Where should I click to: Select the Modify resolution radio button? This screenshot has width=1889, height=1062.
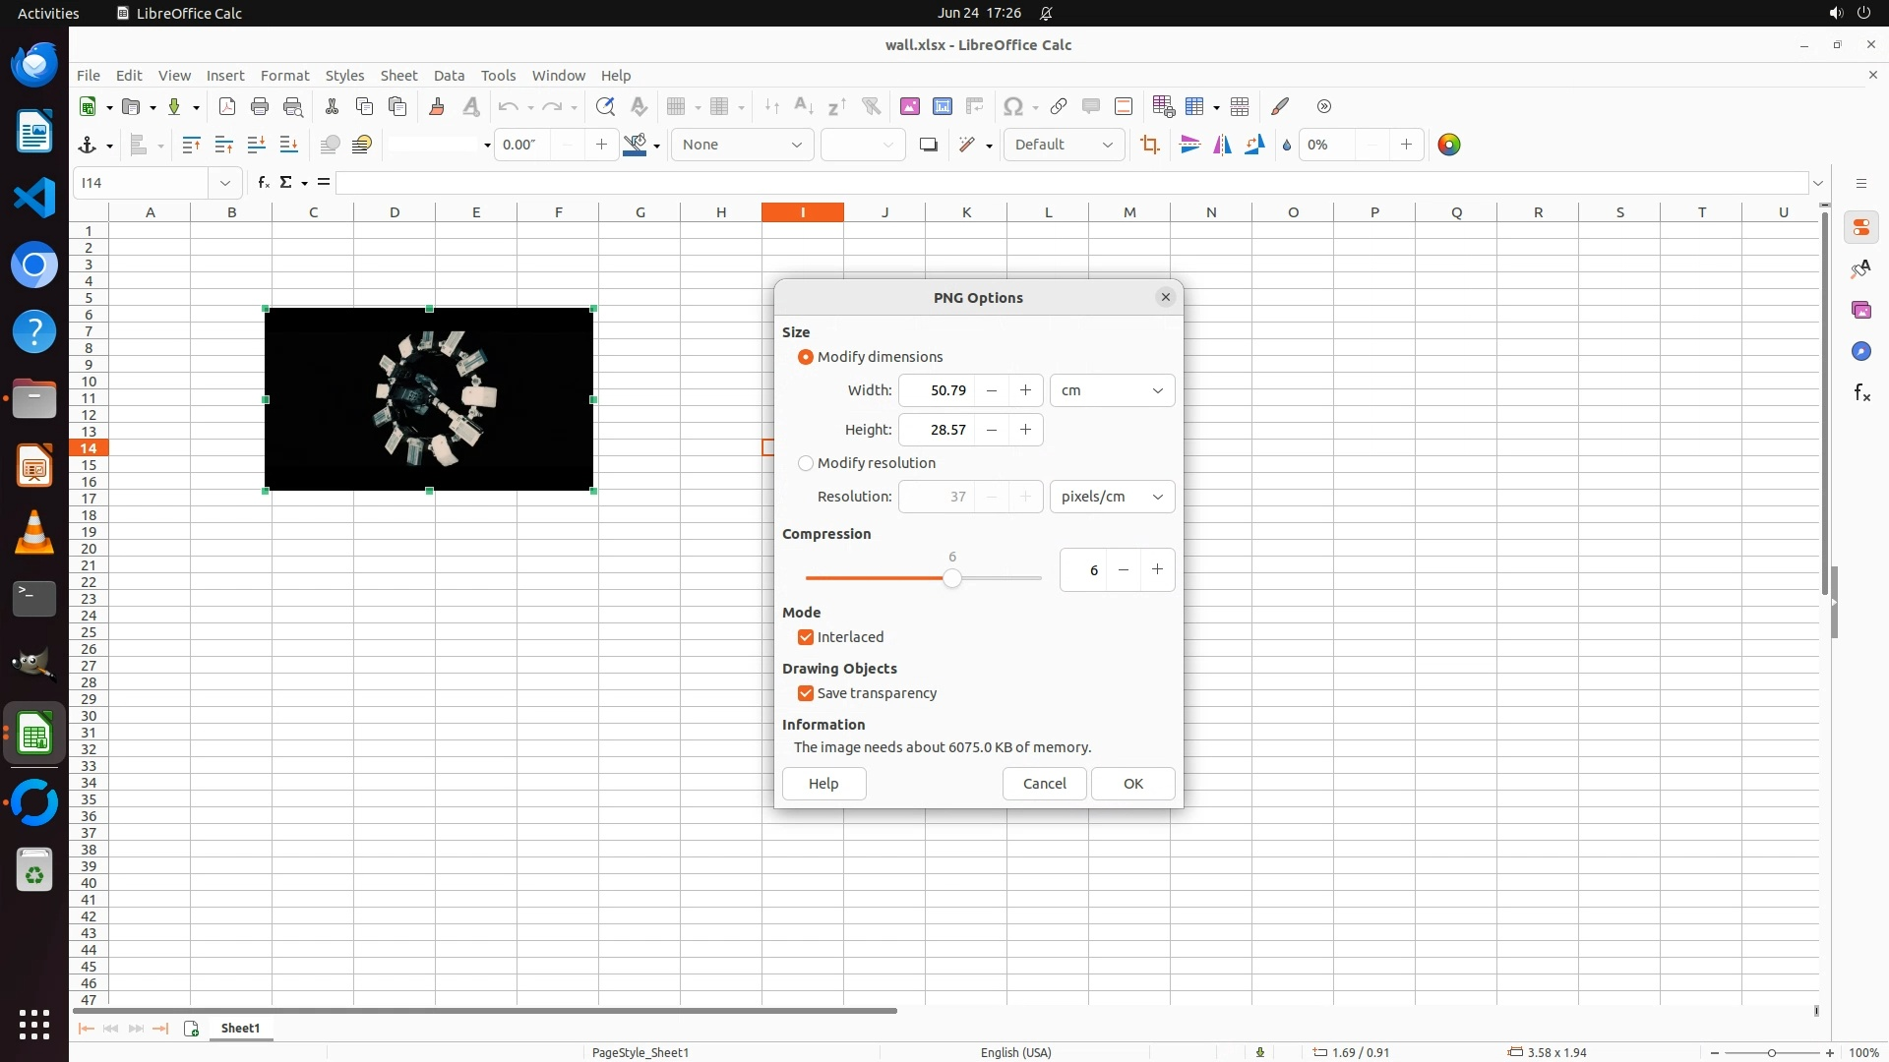806,463
